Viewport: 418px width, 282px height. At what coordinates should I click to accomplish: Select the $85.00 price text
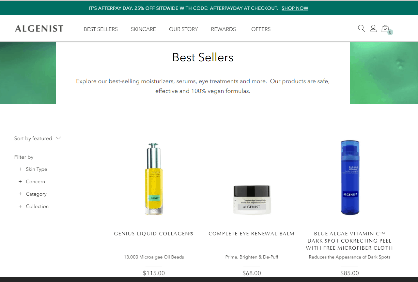pos(349,273)
